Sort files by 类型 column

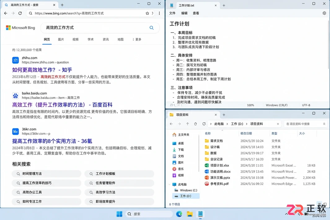274,133
